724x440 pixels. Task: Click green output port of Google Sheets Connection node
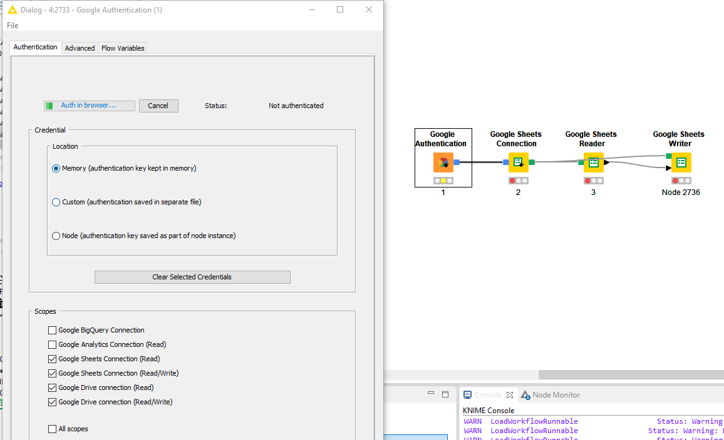532,162
